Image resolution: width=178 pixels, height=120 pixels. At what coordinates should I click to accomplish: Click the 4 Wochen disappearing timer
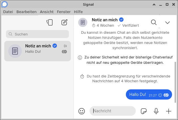[x=103, y=26]
